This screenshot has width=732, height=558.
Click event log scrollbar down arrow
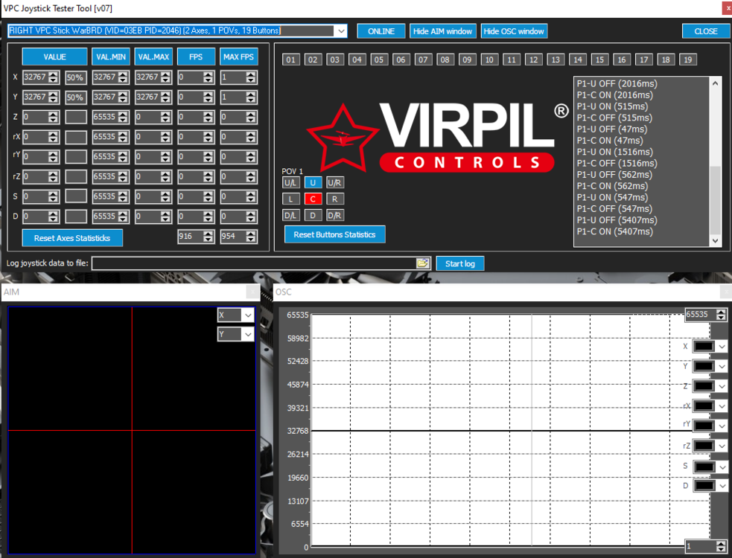tap(715, 241)
